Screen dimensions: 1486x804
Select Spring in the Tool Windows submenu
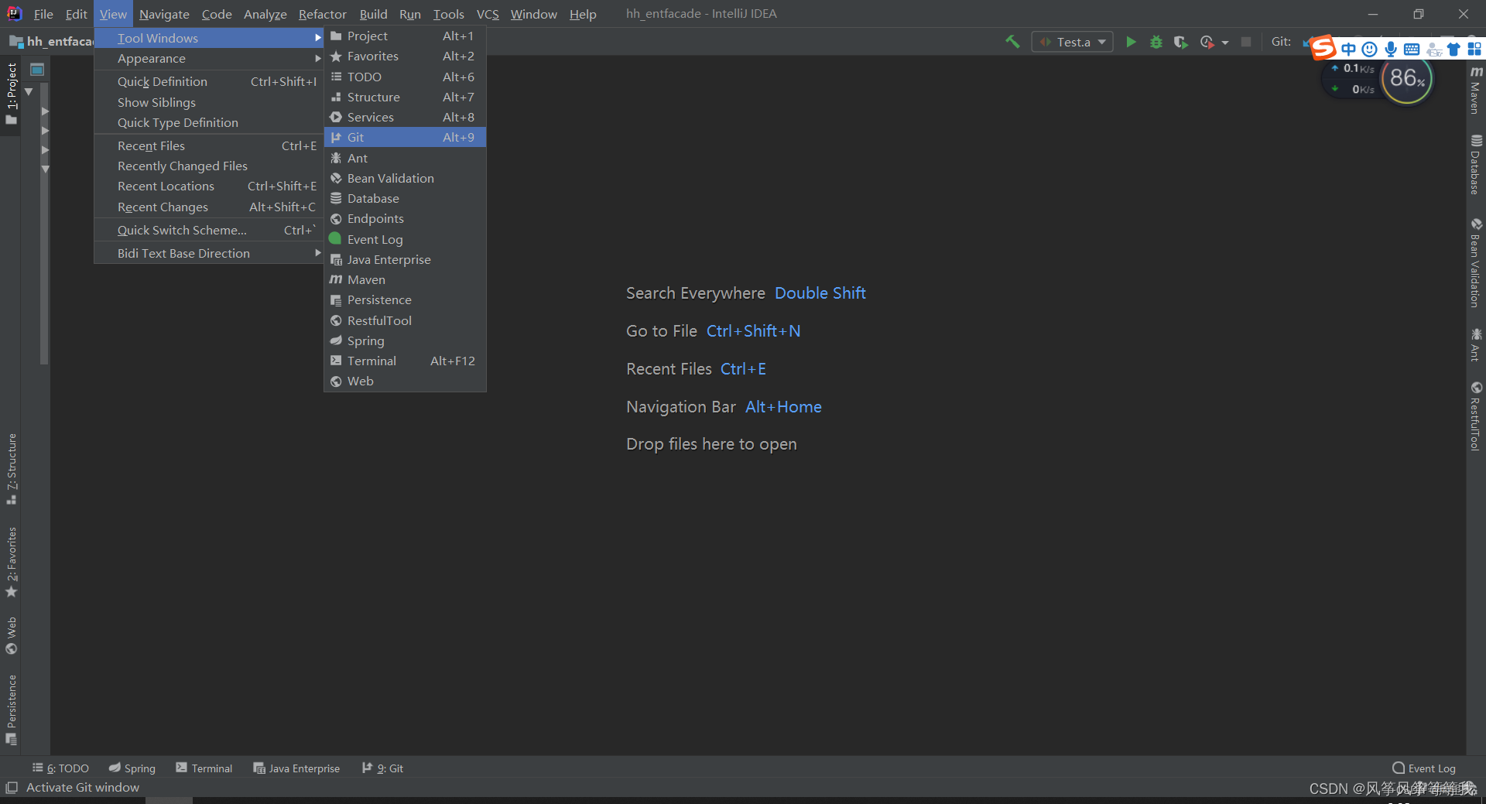click(405, 340)
